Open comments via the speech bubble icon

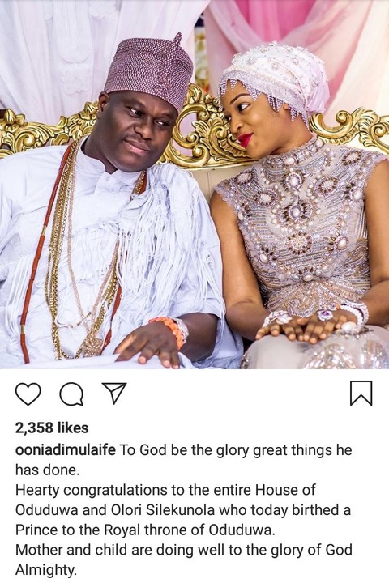click(71, 394)
